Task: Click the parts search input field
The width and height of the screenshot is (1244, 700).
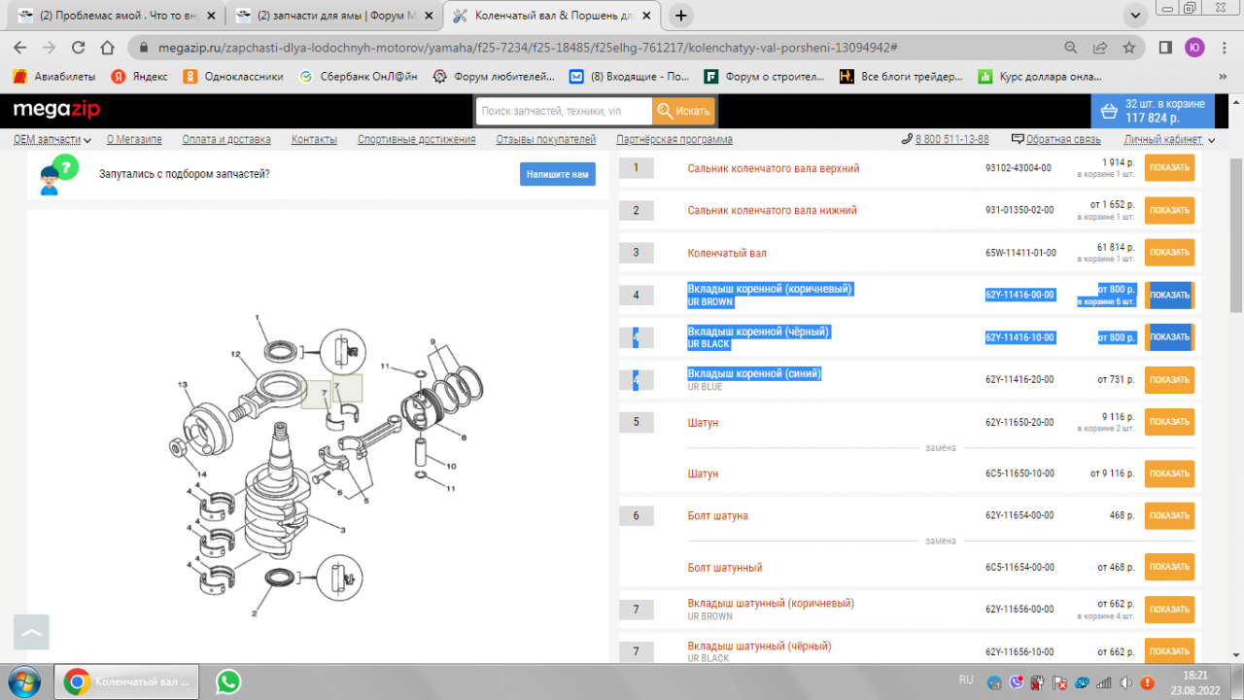Action: [x=564, y=111]
